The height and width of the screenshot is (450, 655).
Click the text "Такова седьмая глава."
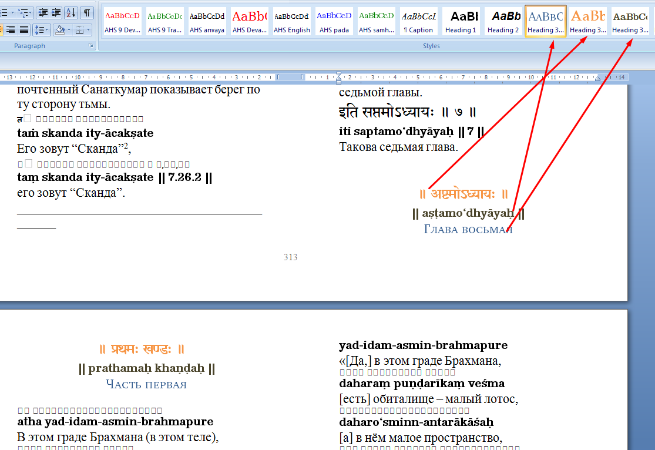[398, 147]
